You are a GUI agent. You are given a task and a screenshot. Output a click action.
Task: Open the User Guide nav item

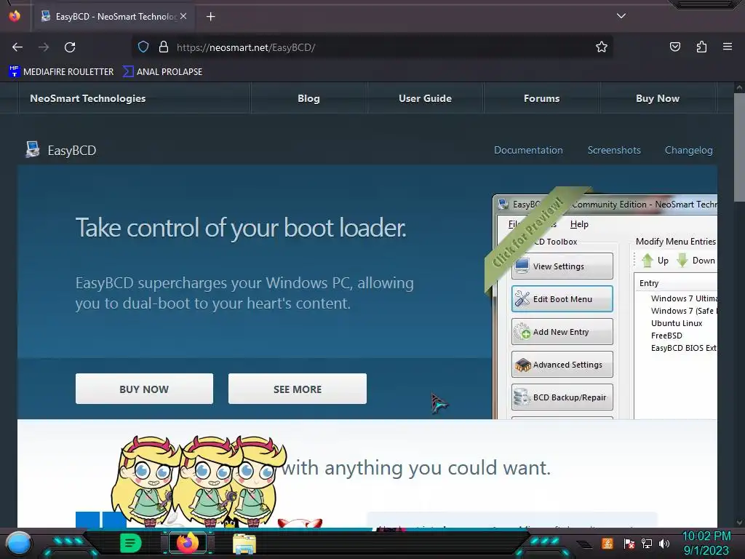tap(425, 98)
